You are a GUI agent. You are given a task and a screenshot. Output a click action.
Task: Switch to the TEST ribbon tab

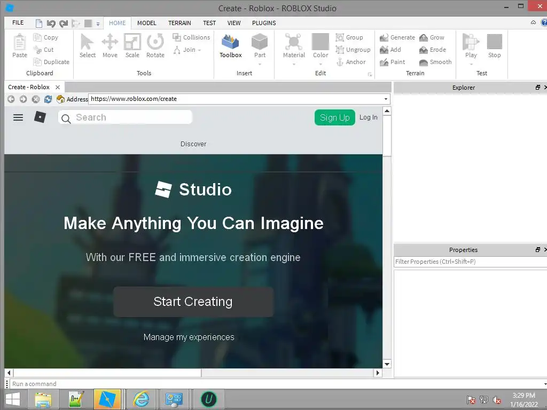tap(209, 23)
